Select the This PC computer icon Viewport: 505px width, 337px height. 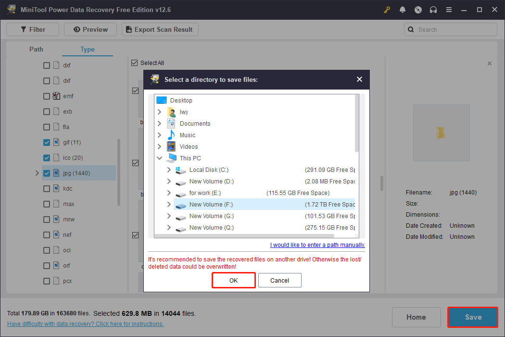point(171,158)
